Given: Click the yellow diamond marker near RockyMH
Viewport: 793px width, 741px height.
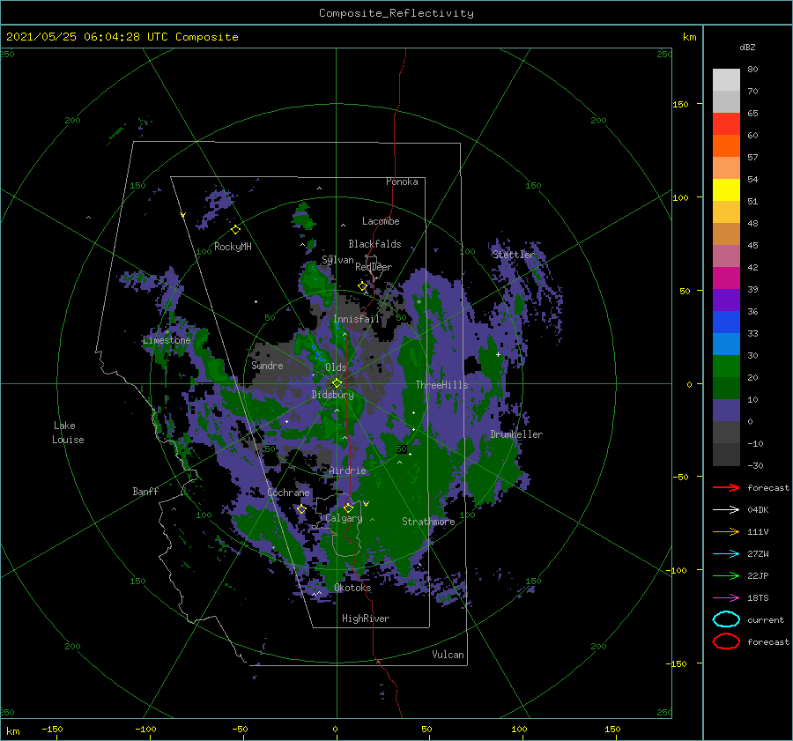Looking at the screenshot, I should tap(235, 230).
